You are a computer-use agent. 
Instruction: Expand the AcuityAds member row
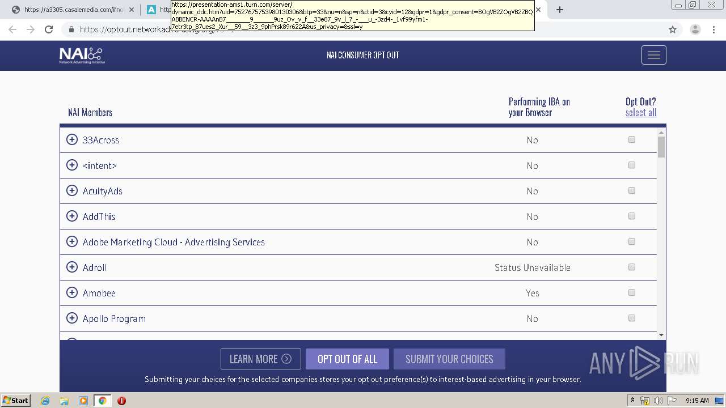pos(72,190)
